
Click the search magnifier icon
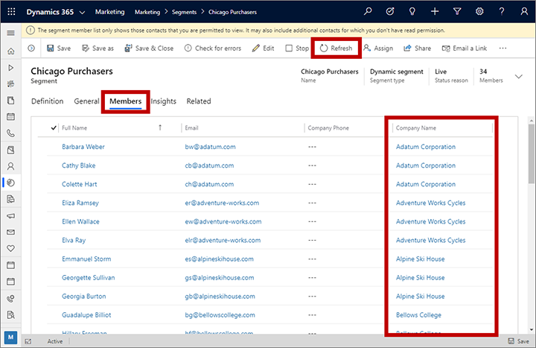coord(368,12)
